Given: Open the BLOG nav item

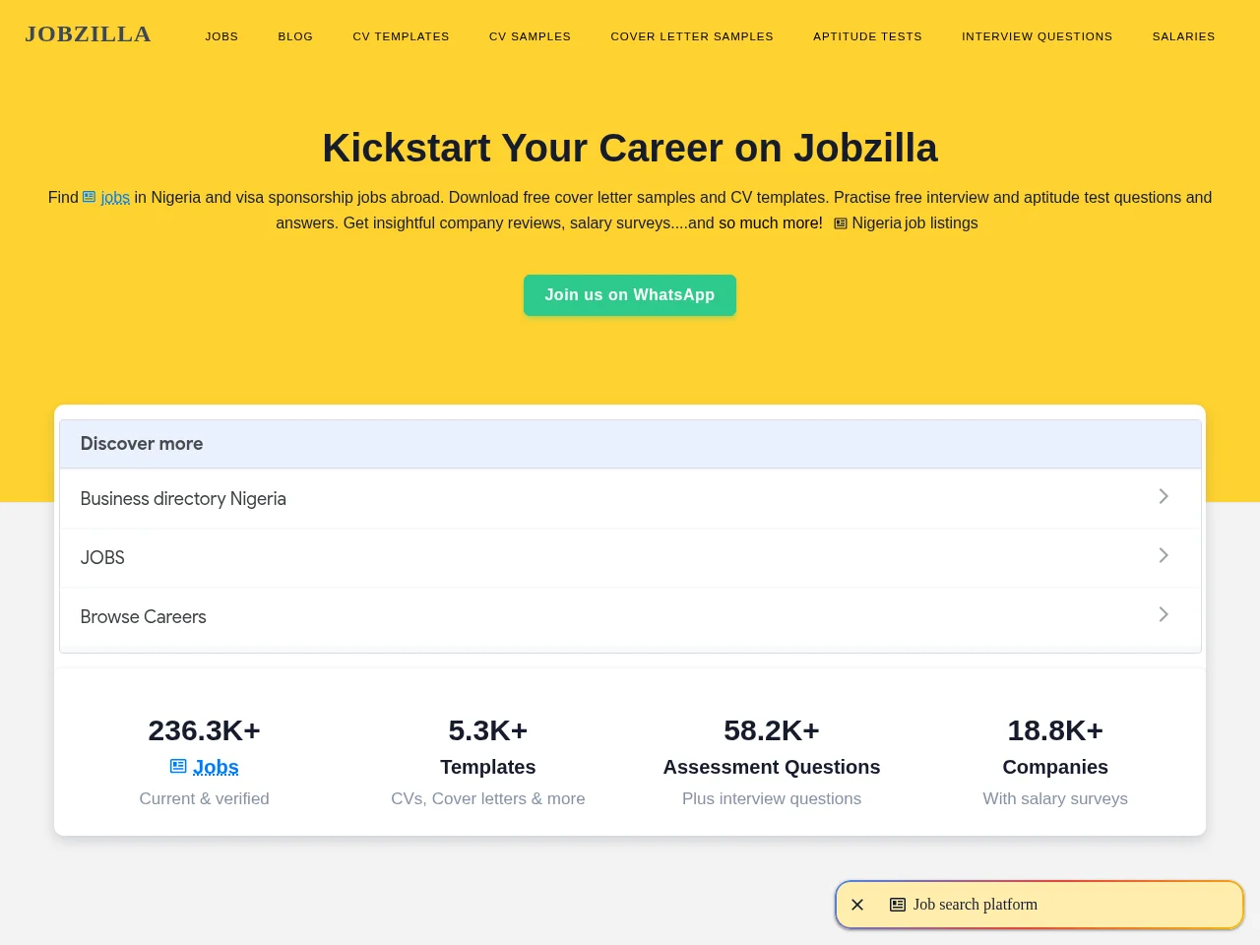Looking at the screenshot, I should click(295, 36).
